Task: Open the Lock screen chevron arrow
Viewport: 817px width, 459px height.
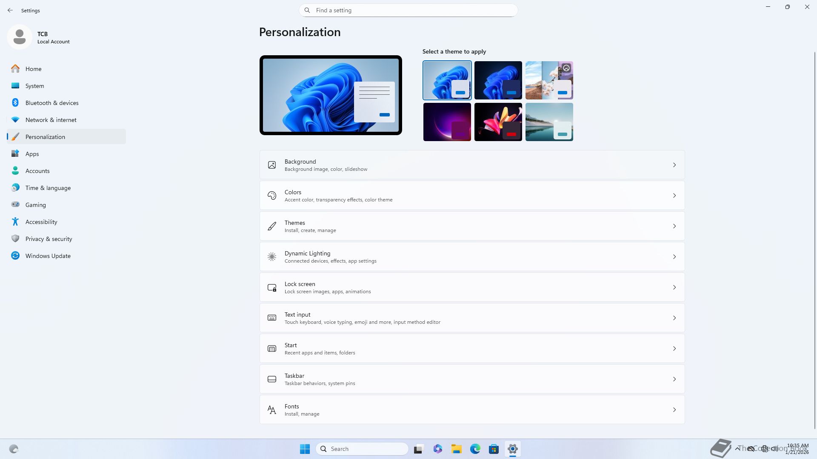Action: pyautogui.click(x=674, y=287)
